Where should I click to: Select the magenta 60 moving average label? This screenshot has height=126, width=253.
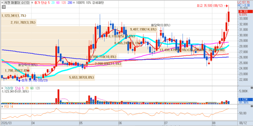click(x=57, y=3)
